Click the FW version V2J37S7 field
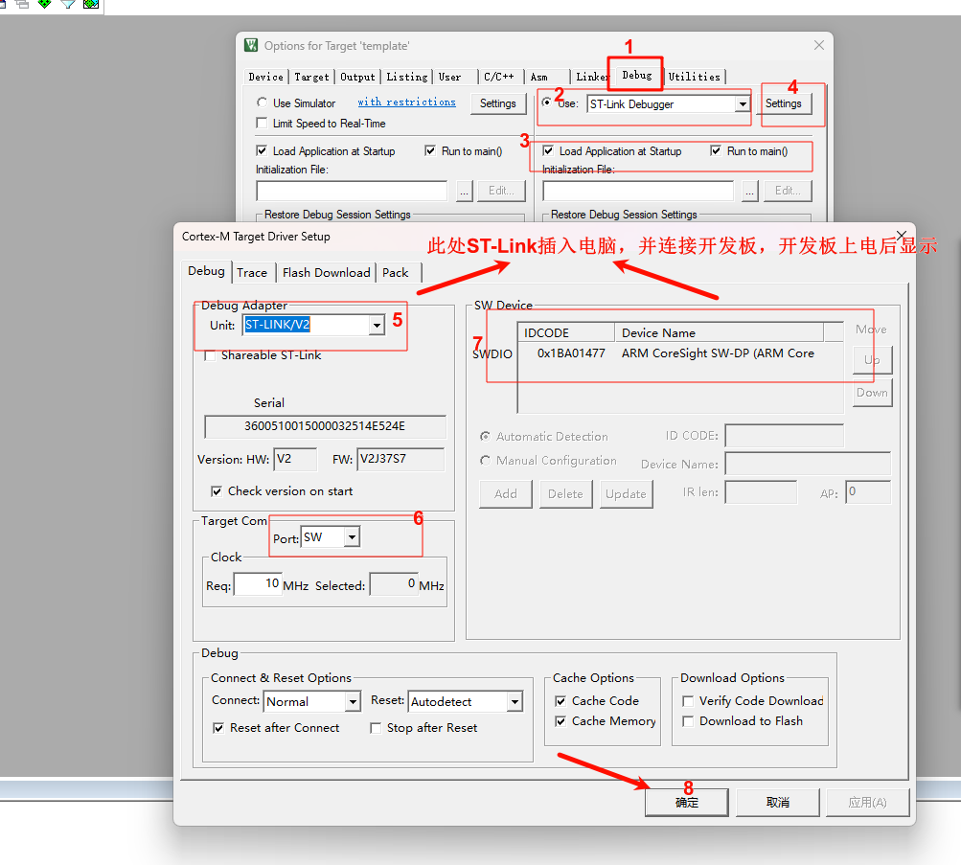Screen dimensions: 961x865 [400, 459]
